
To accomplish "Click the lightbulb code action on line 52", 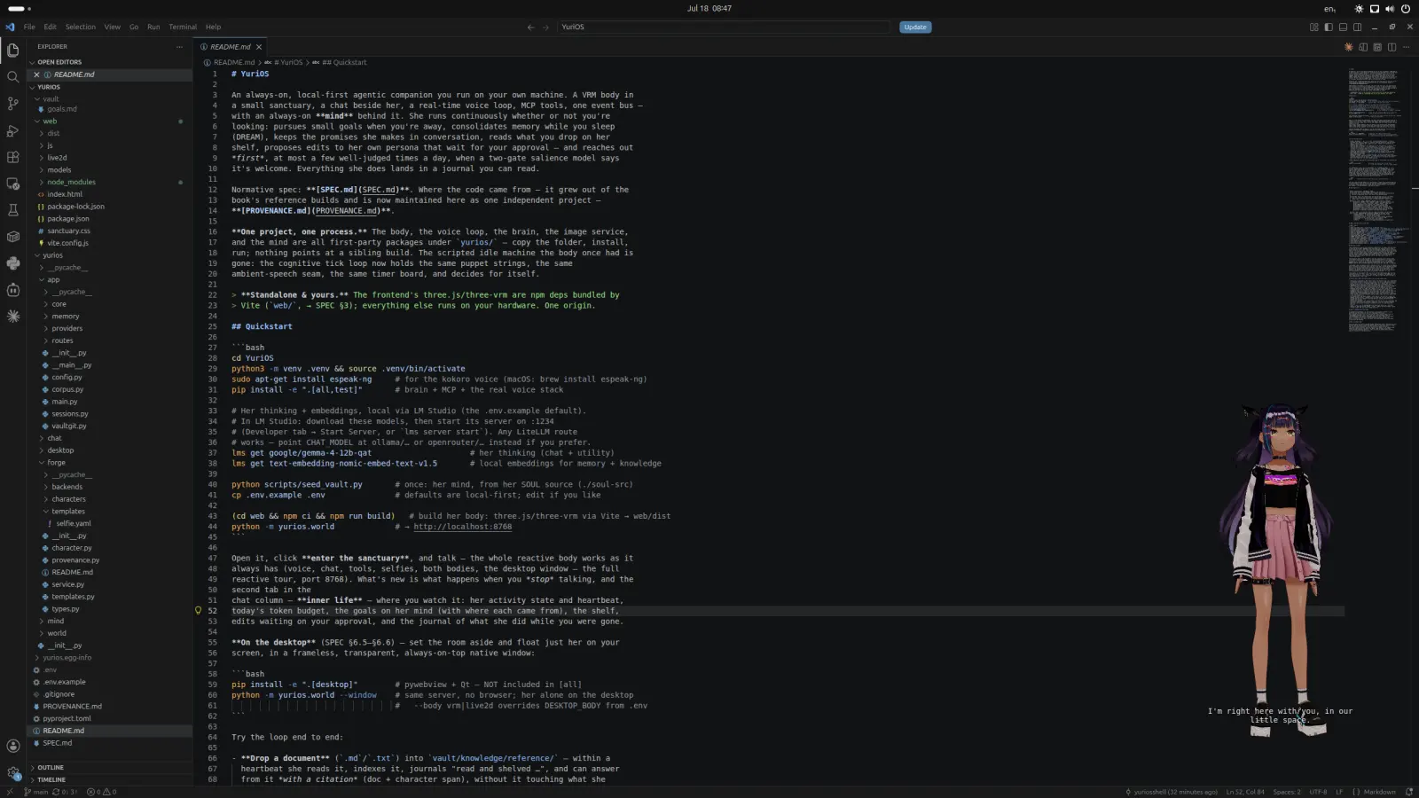I will click(198, 610).
